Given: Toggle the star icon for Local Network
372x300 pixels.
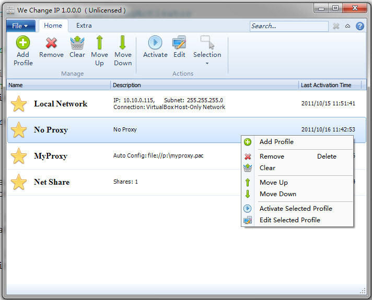Looking at the screenshot, I should click(19, 104).
